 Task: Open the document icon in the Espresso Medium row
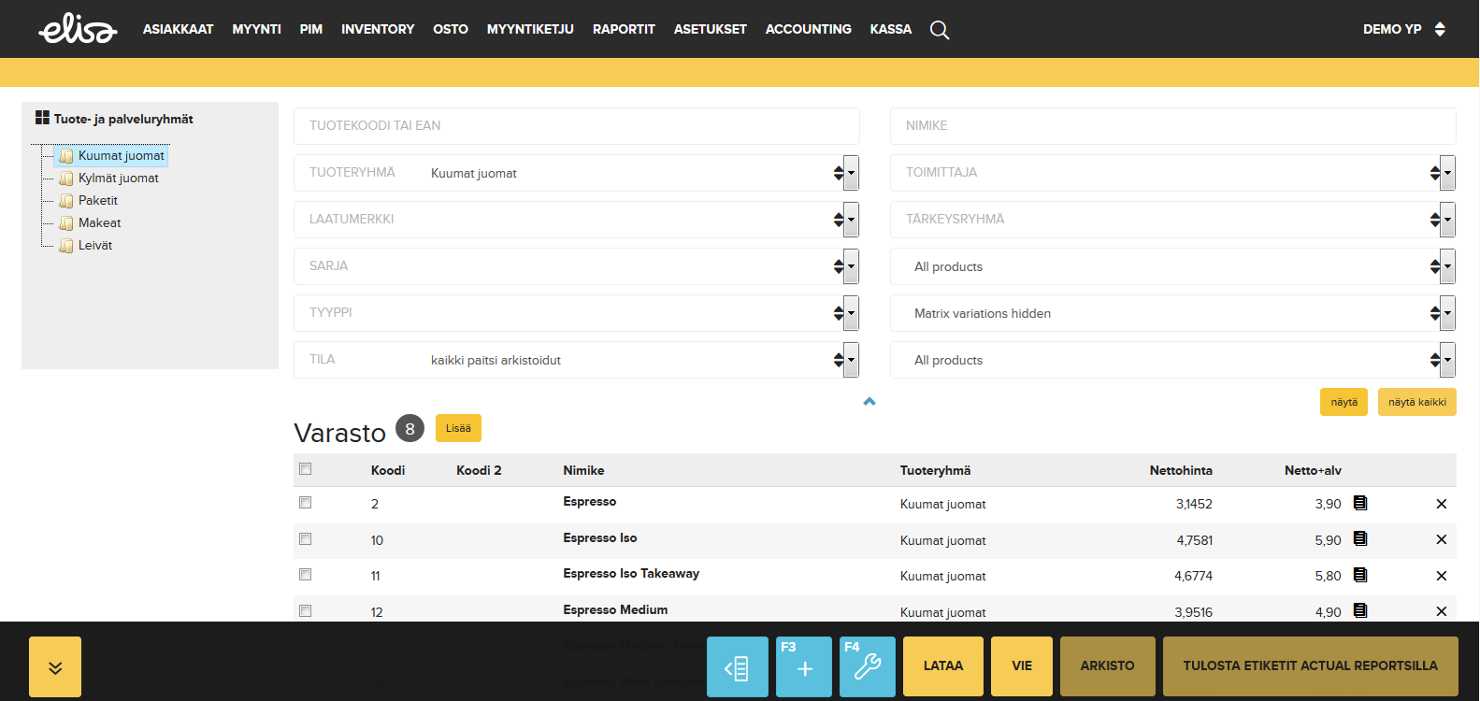[x=1360, y=610]
